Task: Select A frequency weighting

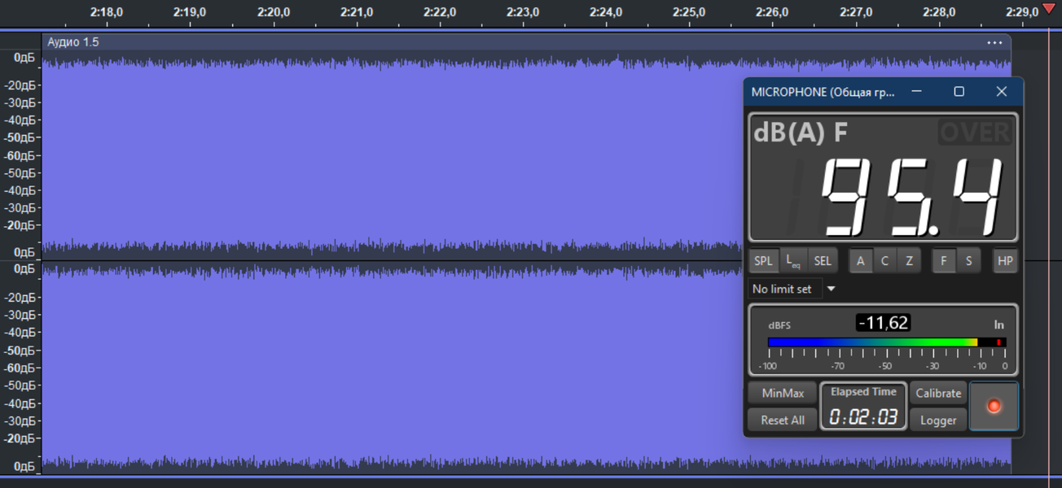Action: 861,261
